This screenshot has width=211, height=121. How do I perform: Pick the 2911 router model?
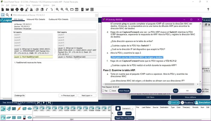coord(61,108)
